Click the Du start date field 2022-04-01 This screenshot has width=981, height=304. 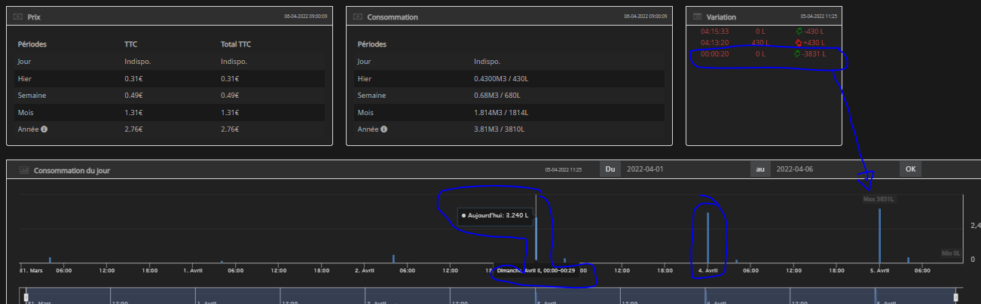(x=685, y=169)
